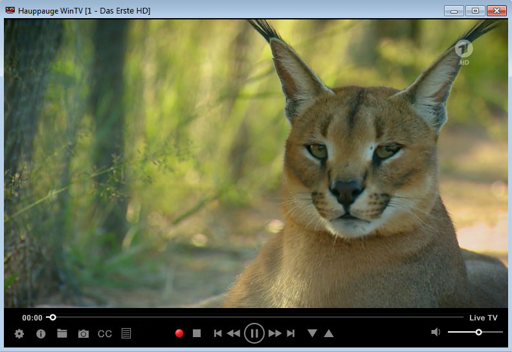This screenshot has width=512, height=352.
Task: Open the TV guide list icon
Action: (x=126, y=334)
